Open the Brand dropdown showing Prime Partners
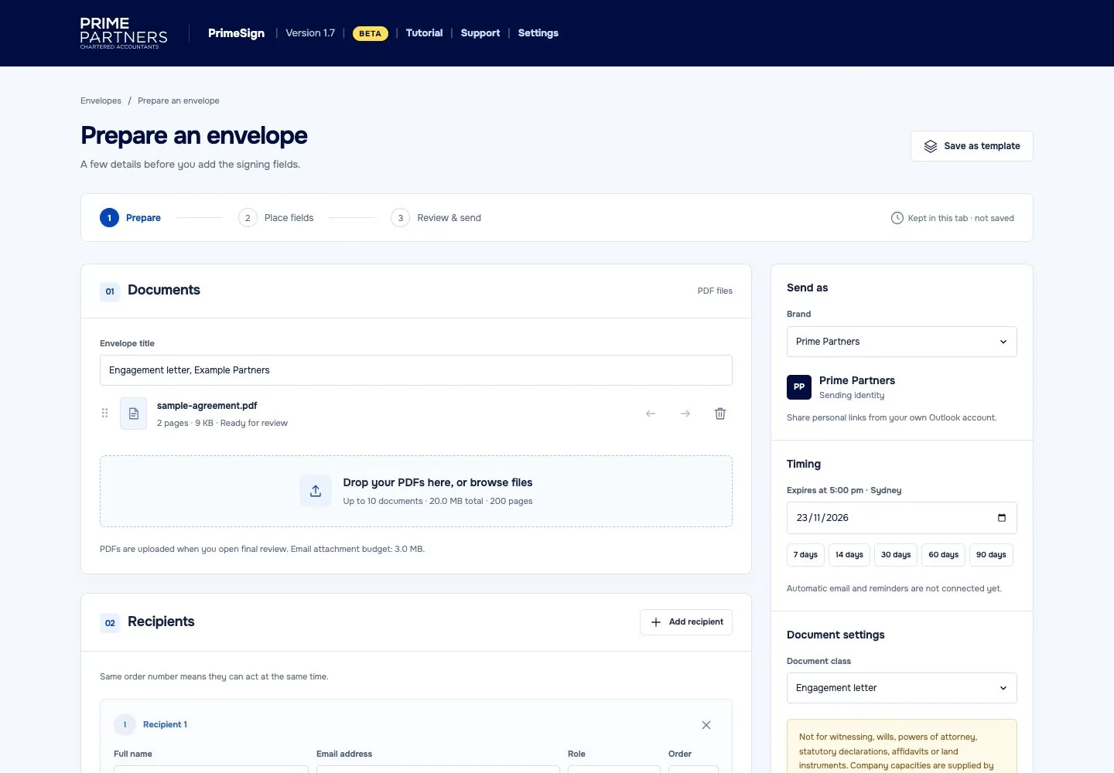 point(902,342)
